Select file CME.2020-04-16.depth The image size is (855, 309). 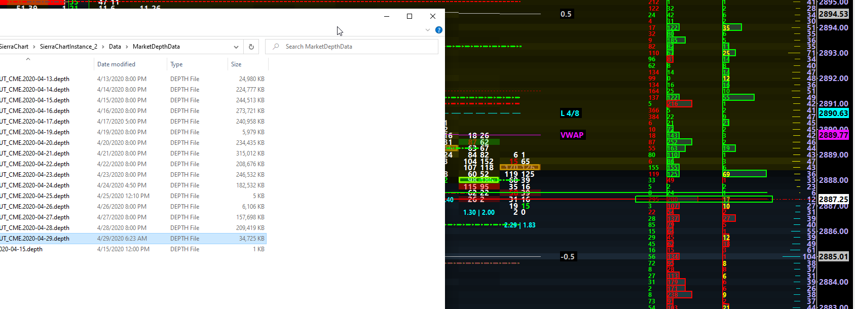click(35, 111)
